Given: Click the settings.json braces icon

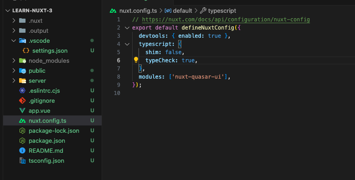Looking at the screenshot, I should tap(26, 50).
